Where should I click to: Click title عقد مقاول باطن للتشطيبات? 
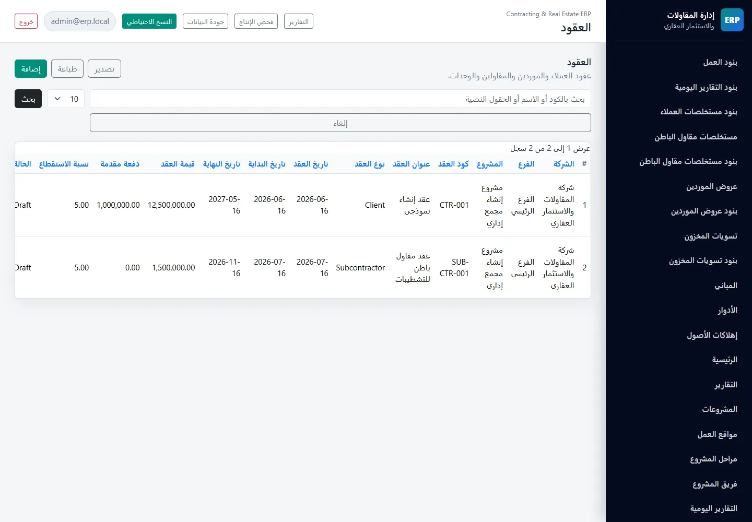(x=413, y=268)
